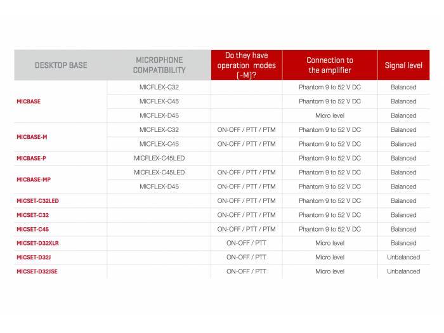444x333 pixels.
Task: Select the operation modes (-M) header
Action: click(246, 65)
